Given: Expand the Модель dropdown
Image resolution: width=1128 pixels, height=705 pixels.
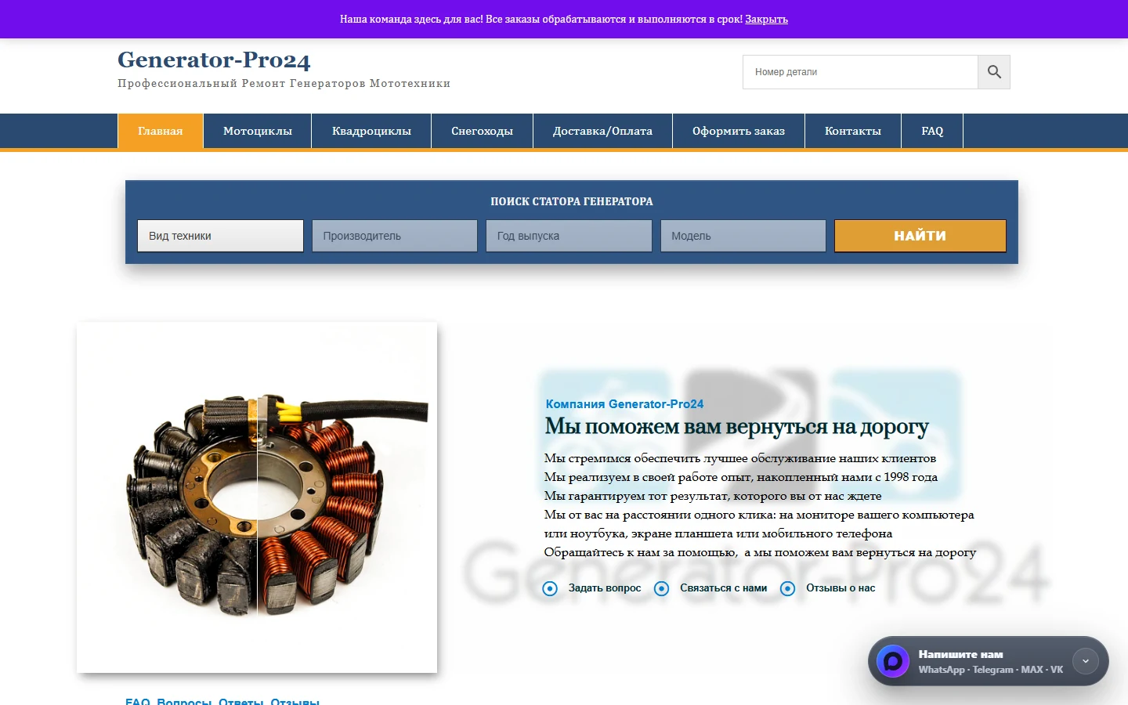Looking at the screenshot, I should [743, 236].
